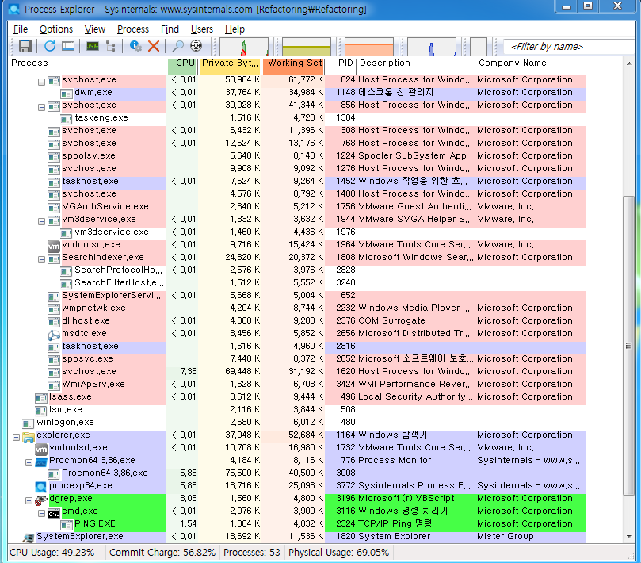
Task: Open the Process menu
Action: (x=133, y=29)
